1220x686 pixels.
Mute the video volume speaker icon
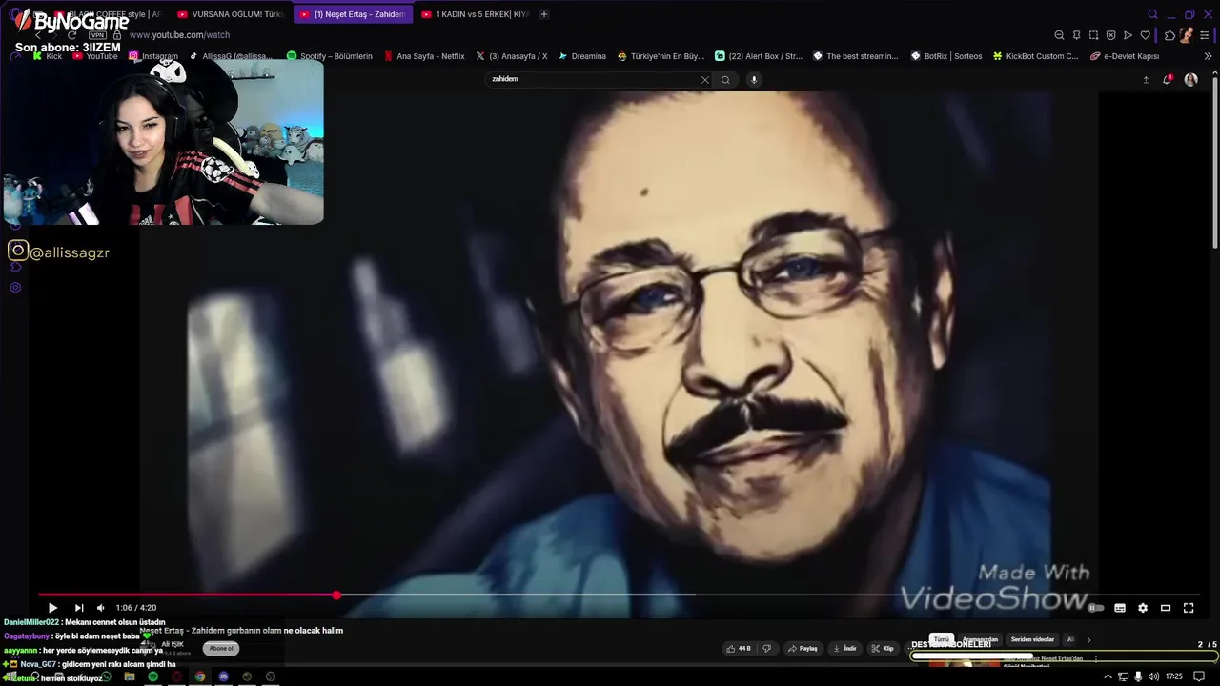pos(101,608)
